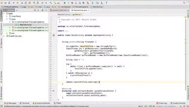Collapse the app module node
190x107 pixels.
tap(4, 13)
